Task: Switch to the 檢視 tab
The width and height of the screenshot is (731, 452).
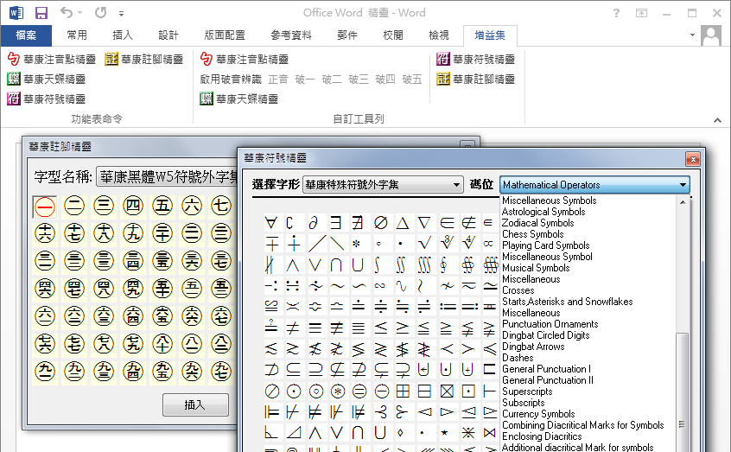Action: 439,35
